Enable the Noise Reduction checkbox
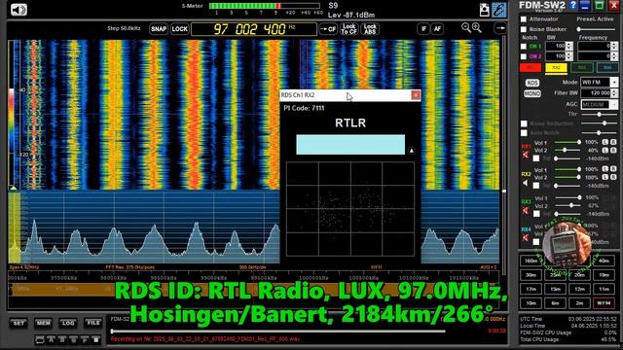Image resolution: width=623 pixels, height=350 pixels. click(x=524, y=123)
